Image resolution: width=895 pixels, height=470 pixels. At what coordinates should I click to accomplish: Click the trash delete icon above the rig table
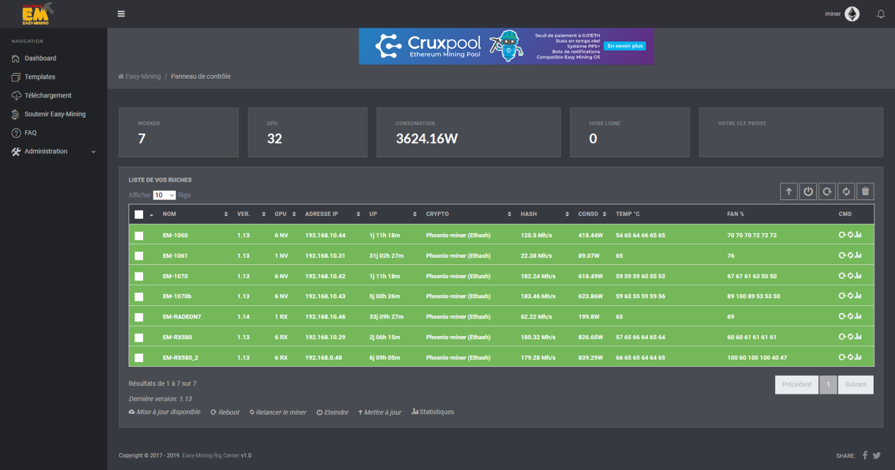865,191
